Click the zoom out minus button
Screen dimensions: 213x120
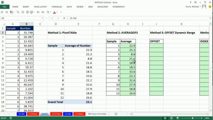coord(182,118)
